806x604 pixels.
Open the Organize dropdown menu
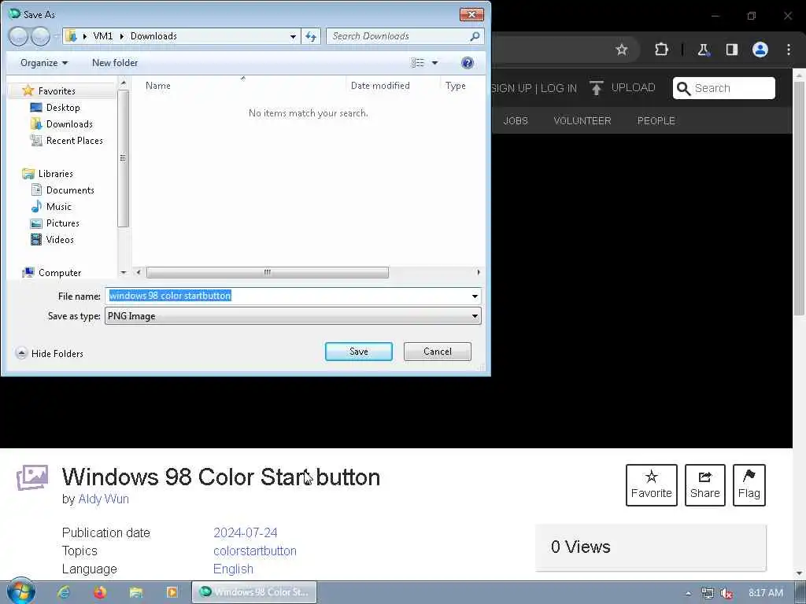pyautogui.click(x=44, y=63)
